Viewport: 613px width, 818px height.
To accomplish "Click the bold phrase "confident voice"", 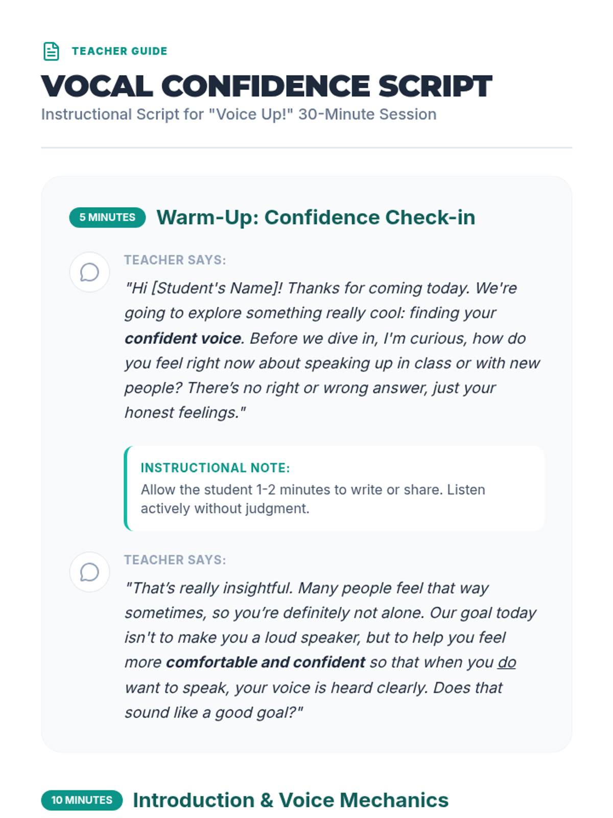I will coord(183,338).
